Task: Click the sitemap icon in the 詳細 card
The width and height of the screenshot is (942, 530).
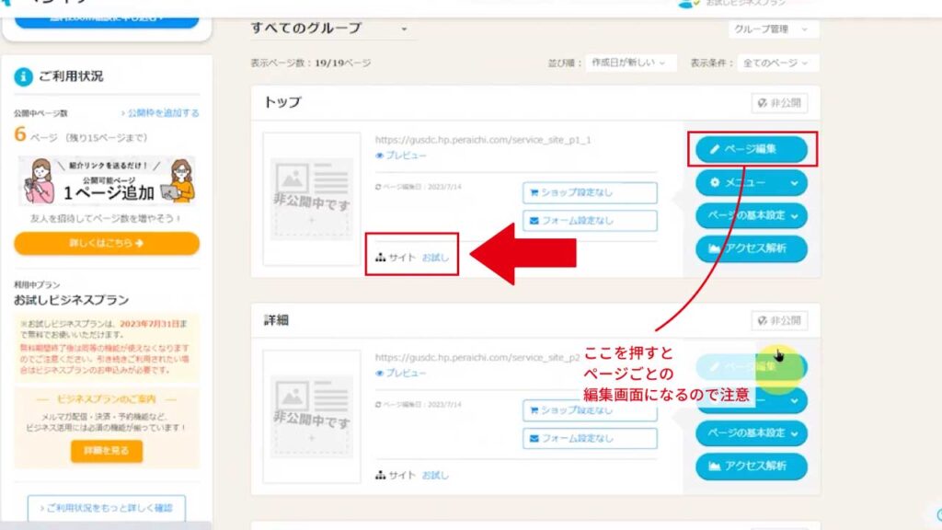Action: [380, 475]
